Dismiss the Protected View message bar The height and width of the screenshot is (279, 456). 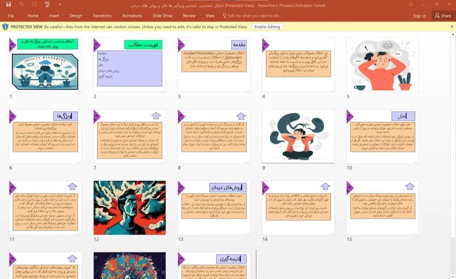pyautogui.click(x=452, y=27)
